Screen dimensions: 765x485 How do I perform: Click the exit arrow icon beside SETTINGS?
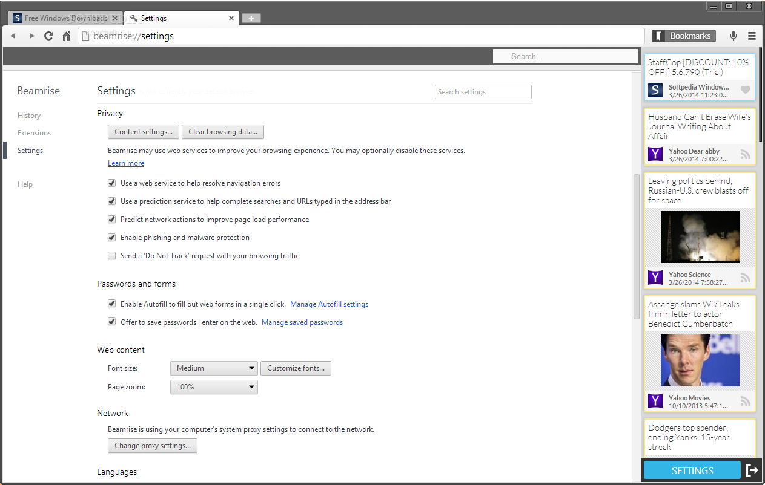coord(752,470)
